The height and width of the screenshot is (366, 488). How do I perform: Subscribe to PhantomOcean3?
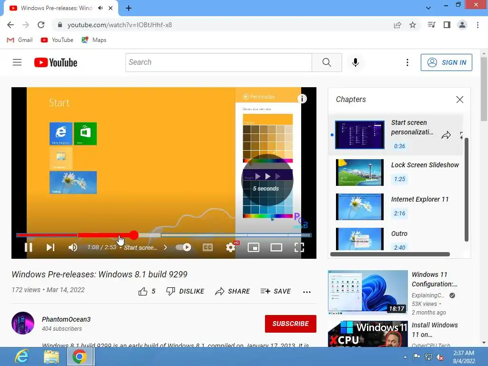pos(291,324)
